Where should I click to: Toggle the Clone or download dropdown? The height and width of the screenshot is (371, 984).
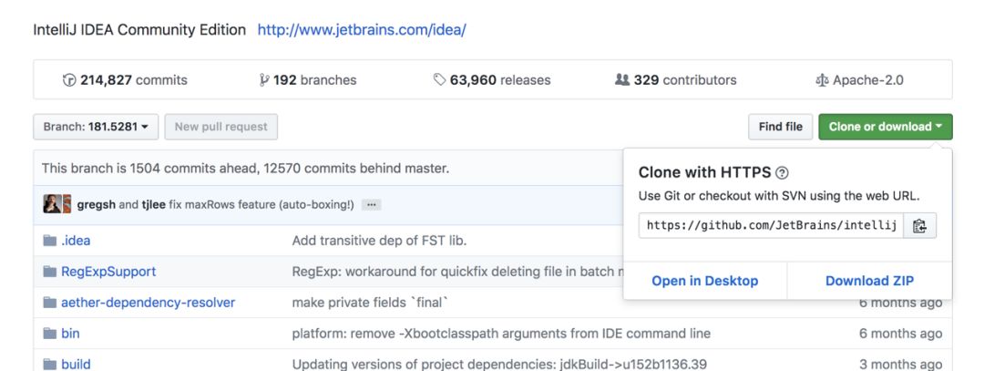coord(885,127)
